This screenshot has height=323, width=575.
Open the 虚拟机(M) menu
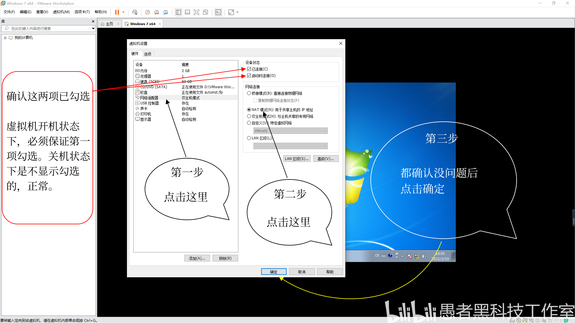[61, 12]
